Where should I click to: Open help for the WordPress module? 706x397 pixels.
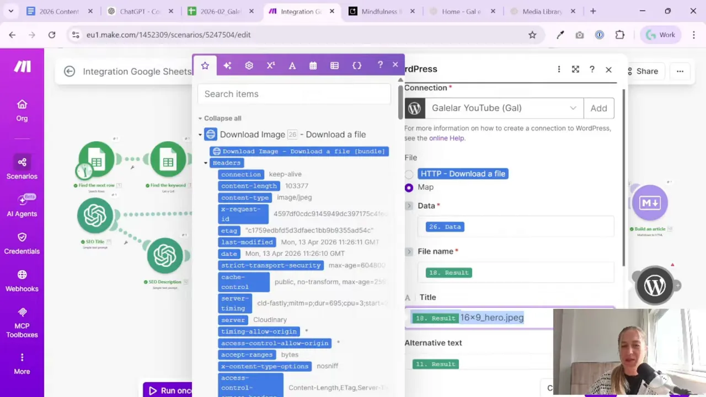coord(592,69)
